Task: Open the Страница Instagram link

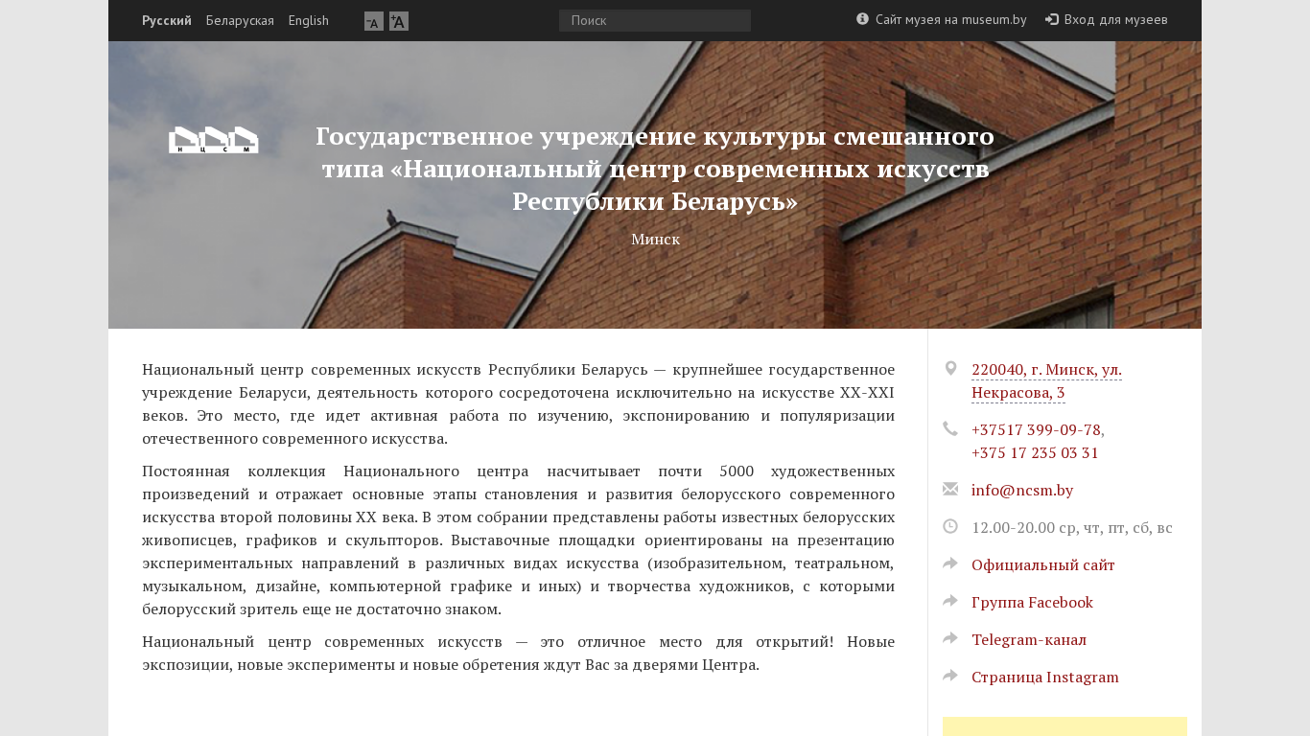Action: [x=1045, y=677]
